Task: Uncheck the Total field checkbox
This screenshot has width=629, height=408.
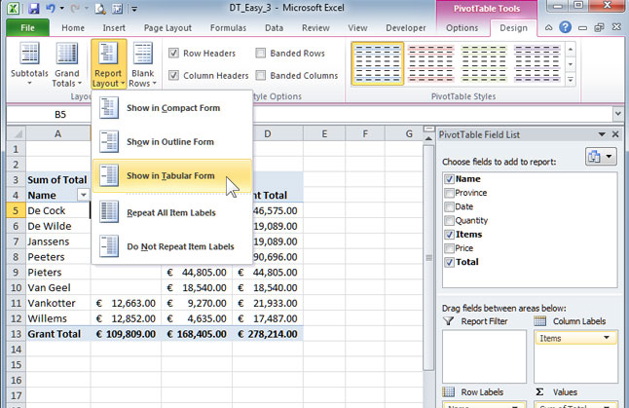Action: [449, 262]
